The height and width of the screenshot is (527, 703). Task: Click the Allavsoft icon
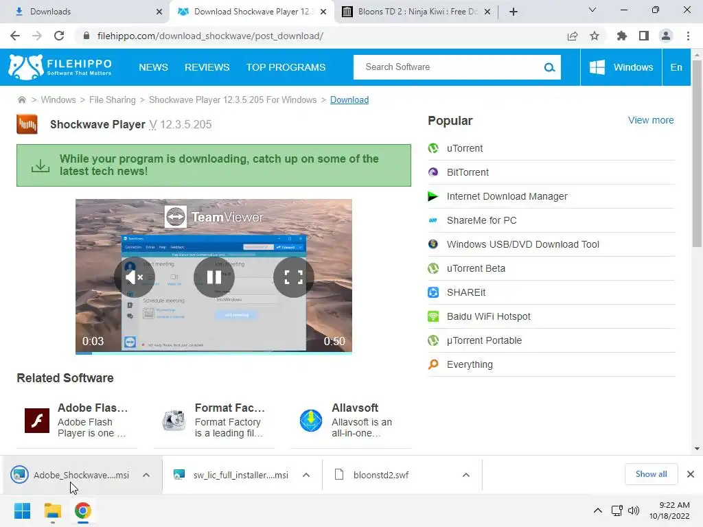(311, 421)
